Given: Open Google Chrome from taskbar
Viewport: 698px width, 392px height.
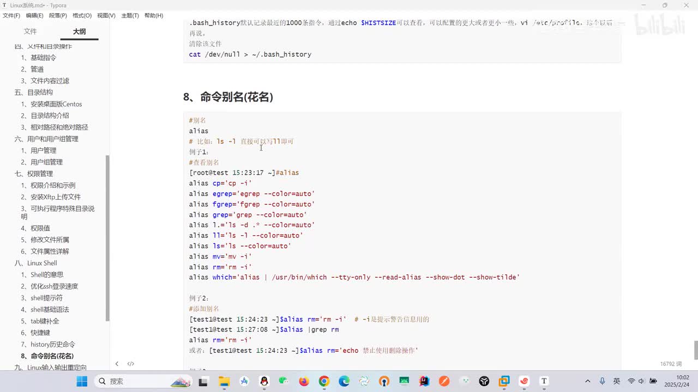Looking at the screenshot, I should (324, 381).
